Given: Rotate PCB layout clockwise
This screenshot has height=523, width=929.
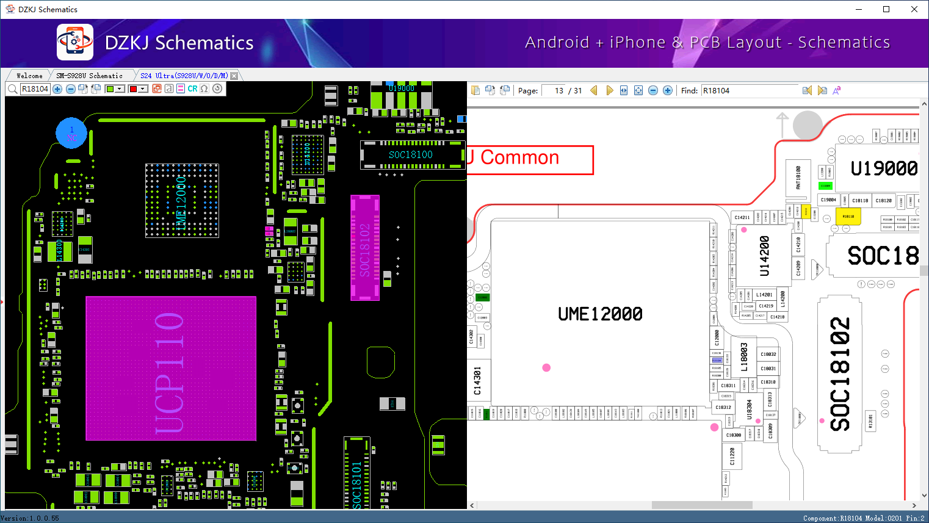Looking at the screenshot, I should click(83, 89).
